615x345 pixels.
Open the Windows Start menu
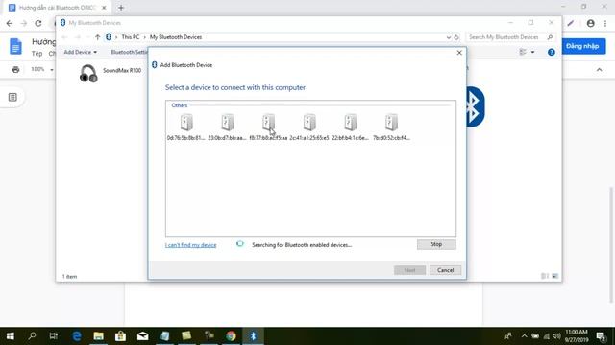click(x=11, y=336)
